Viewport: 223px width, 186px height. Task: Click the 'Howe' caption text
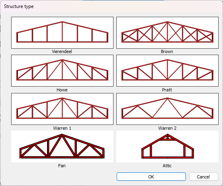point(62,90)
